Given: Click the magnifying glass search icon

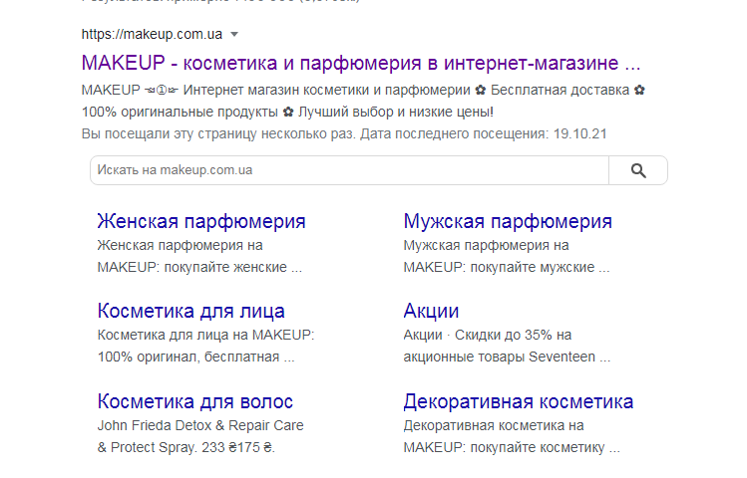Looking at the screenshot, I should 638,170.
